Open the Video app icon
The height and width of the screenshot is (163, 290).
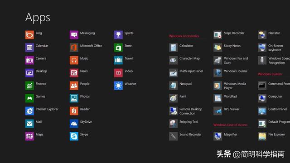tap(118, 73)
